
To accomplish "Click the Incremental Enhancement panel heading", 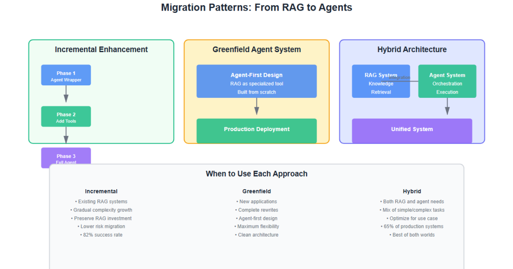I will click(101, 50).
